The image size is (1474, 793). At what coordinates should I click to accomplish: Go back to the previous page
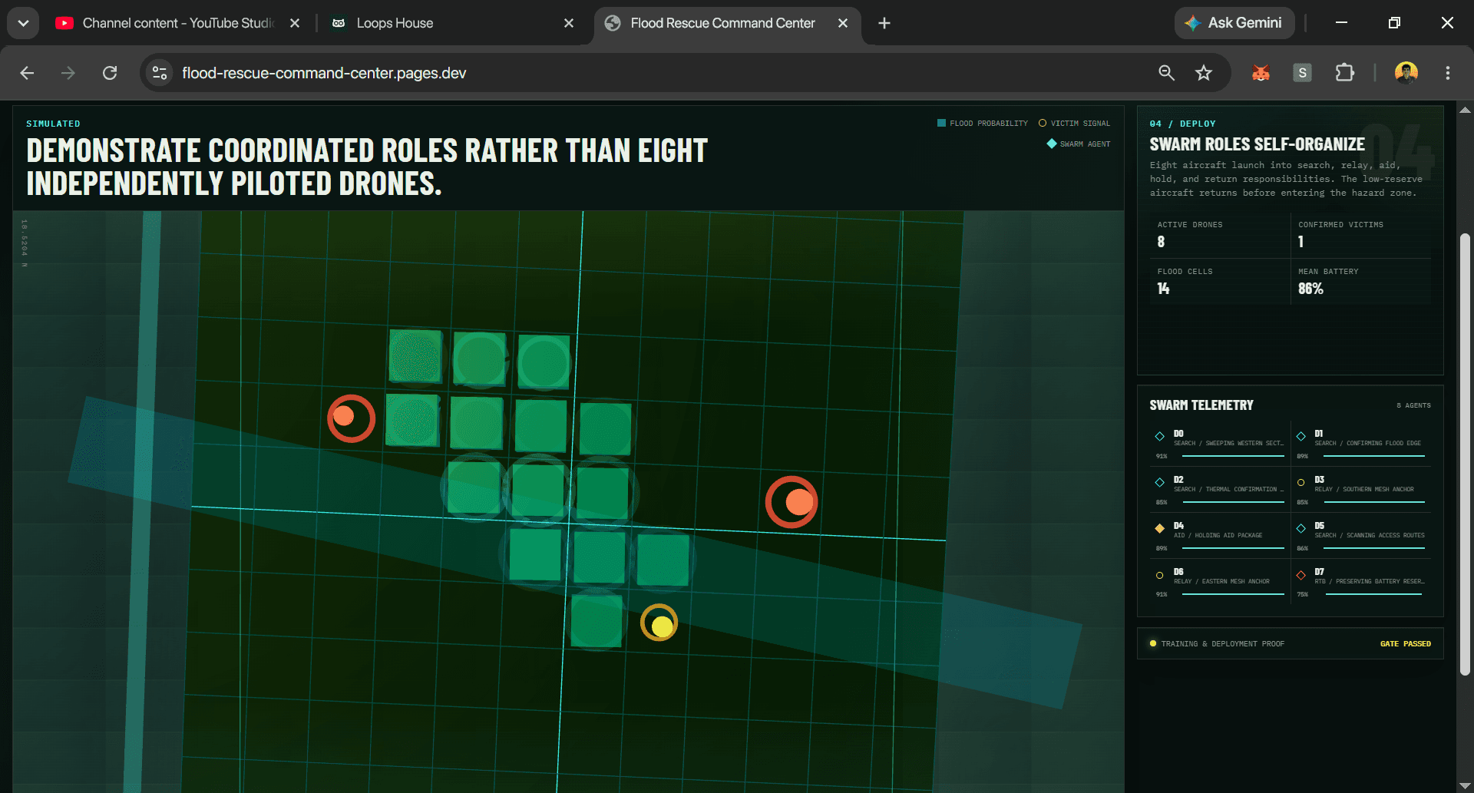tap(27, 73)
